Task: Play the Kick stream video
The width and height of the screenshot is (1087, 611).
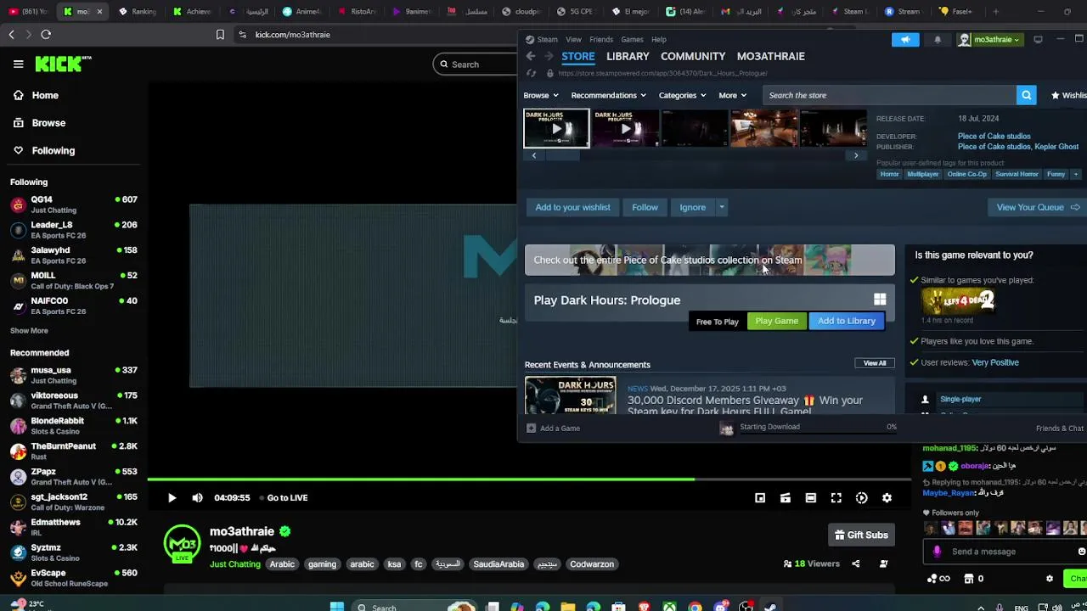Action: 172,498
